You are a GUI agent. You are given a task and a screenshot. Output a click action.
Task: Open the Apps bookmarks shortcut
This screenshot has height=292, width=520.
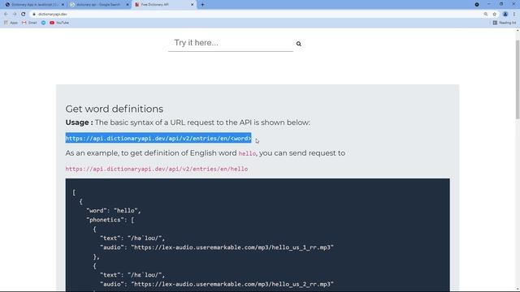coord(11,23)
